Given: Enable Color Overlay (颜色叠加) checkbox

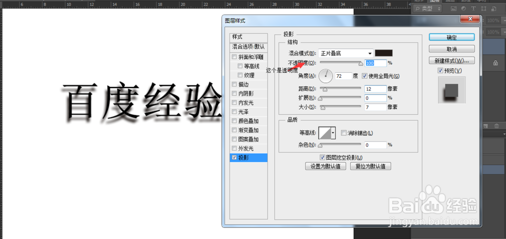Looking at the screenshot, I should click(234, 121).
